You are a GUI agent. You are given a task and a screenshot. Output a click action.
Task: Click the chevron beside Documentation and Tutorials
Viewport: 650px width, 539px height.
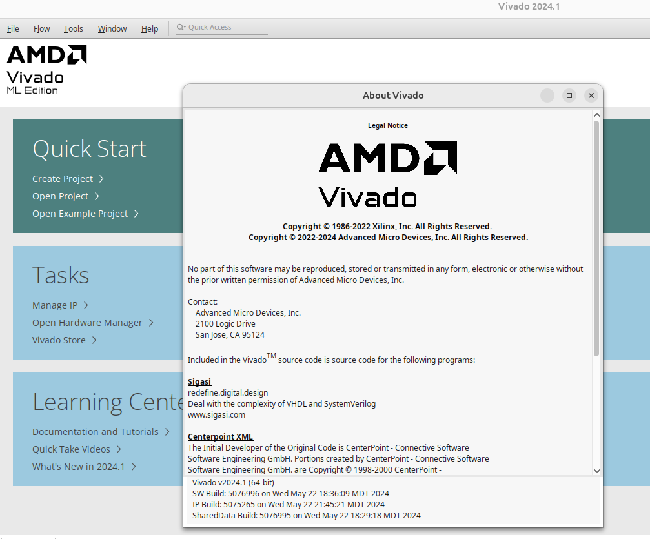167,432
